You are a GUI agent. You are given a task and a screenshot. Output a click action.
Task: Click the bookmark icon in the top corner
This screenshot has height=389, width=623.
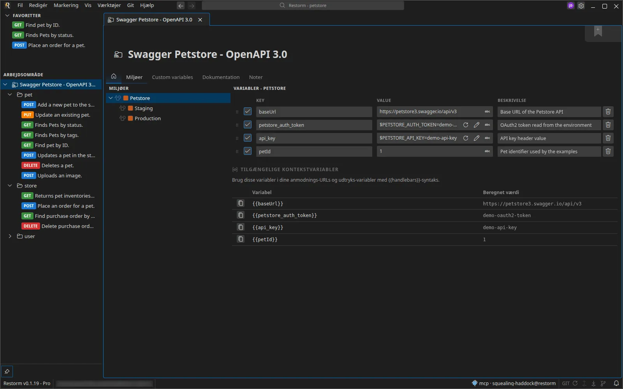(x=598, y=31)
